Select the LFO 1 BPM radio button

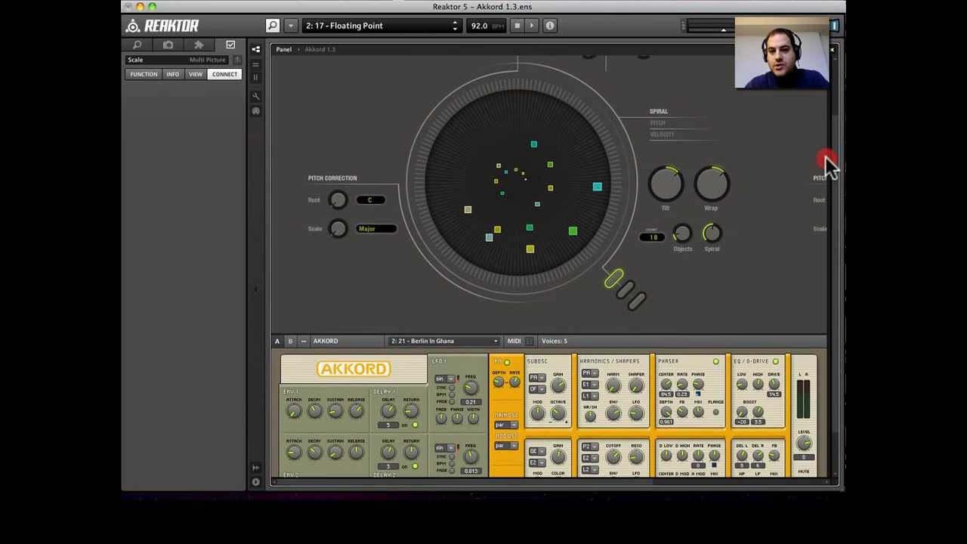[x=452, y=395]
